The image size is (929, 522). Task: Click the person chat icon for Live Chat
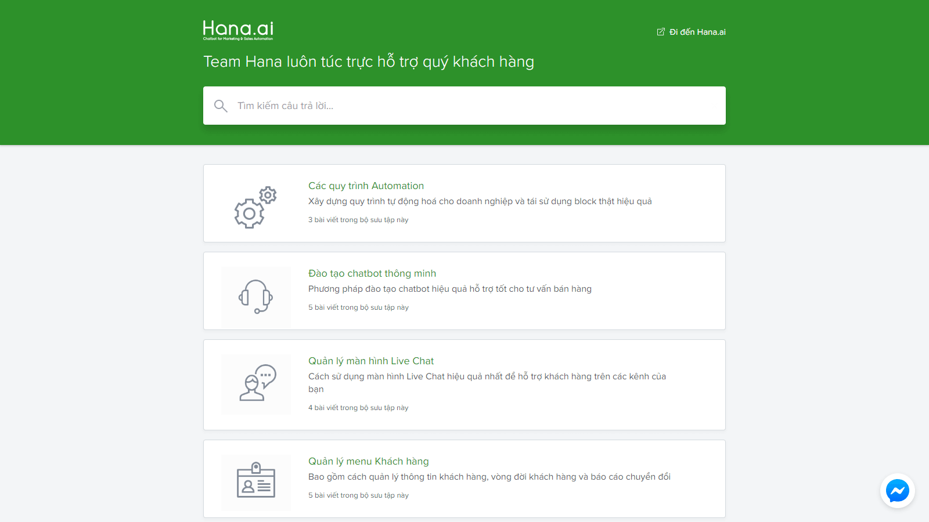[258, 383]
